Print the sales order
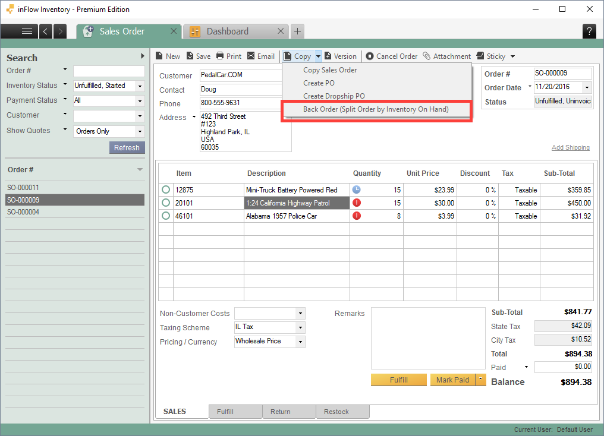Image resolution: width=604 pixels, height=436 pixels. [x=229, y=56]
